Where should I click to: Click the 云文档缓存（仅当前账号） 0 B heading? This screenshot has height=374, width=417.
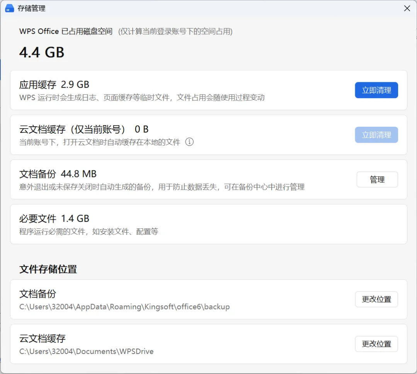click(x=84, y=129)
